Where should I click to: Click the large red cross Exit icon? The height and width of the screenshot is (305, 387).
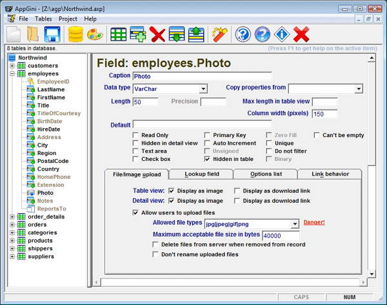pos(301,35)
